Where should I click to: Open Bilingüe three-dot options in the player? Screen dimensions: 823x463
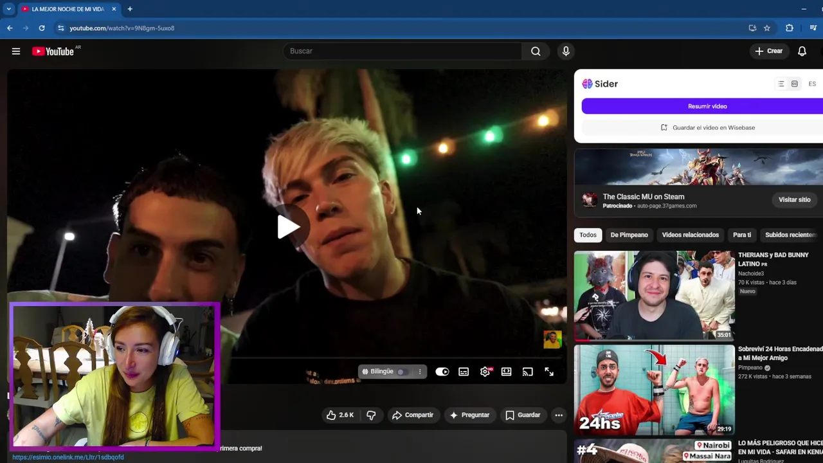point(420,372)
